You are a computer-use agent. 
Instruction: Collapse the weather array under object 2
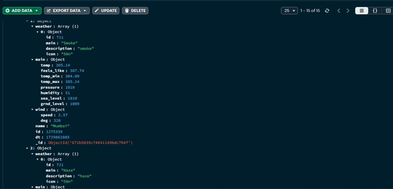(32, 154)
